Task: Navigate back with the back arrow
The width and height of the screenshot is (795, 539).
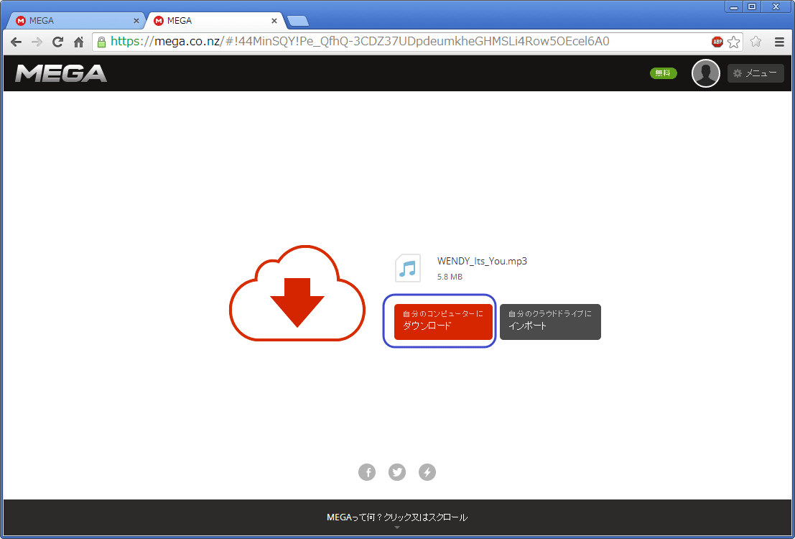Action: tap(16, 42)
